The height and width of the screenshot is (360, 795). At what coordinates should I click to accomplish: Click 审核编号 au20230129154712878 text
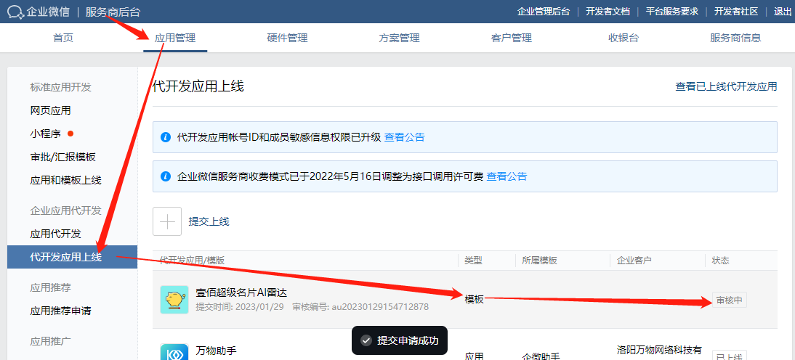[x=361, y=307]
